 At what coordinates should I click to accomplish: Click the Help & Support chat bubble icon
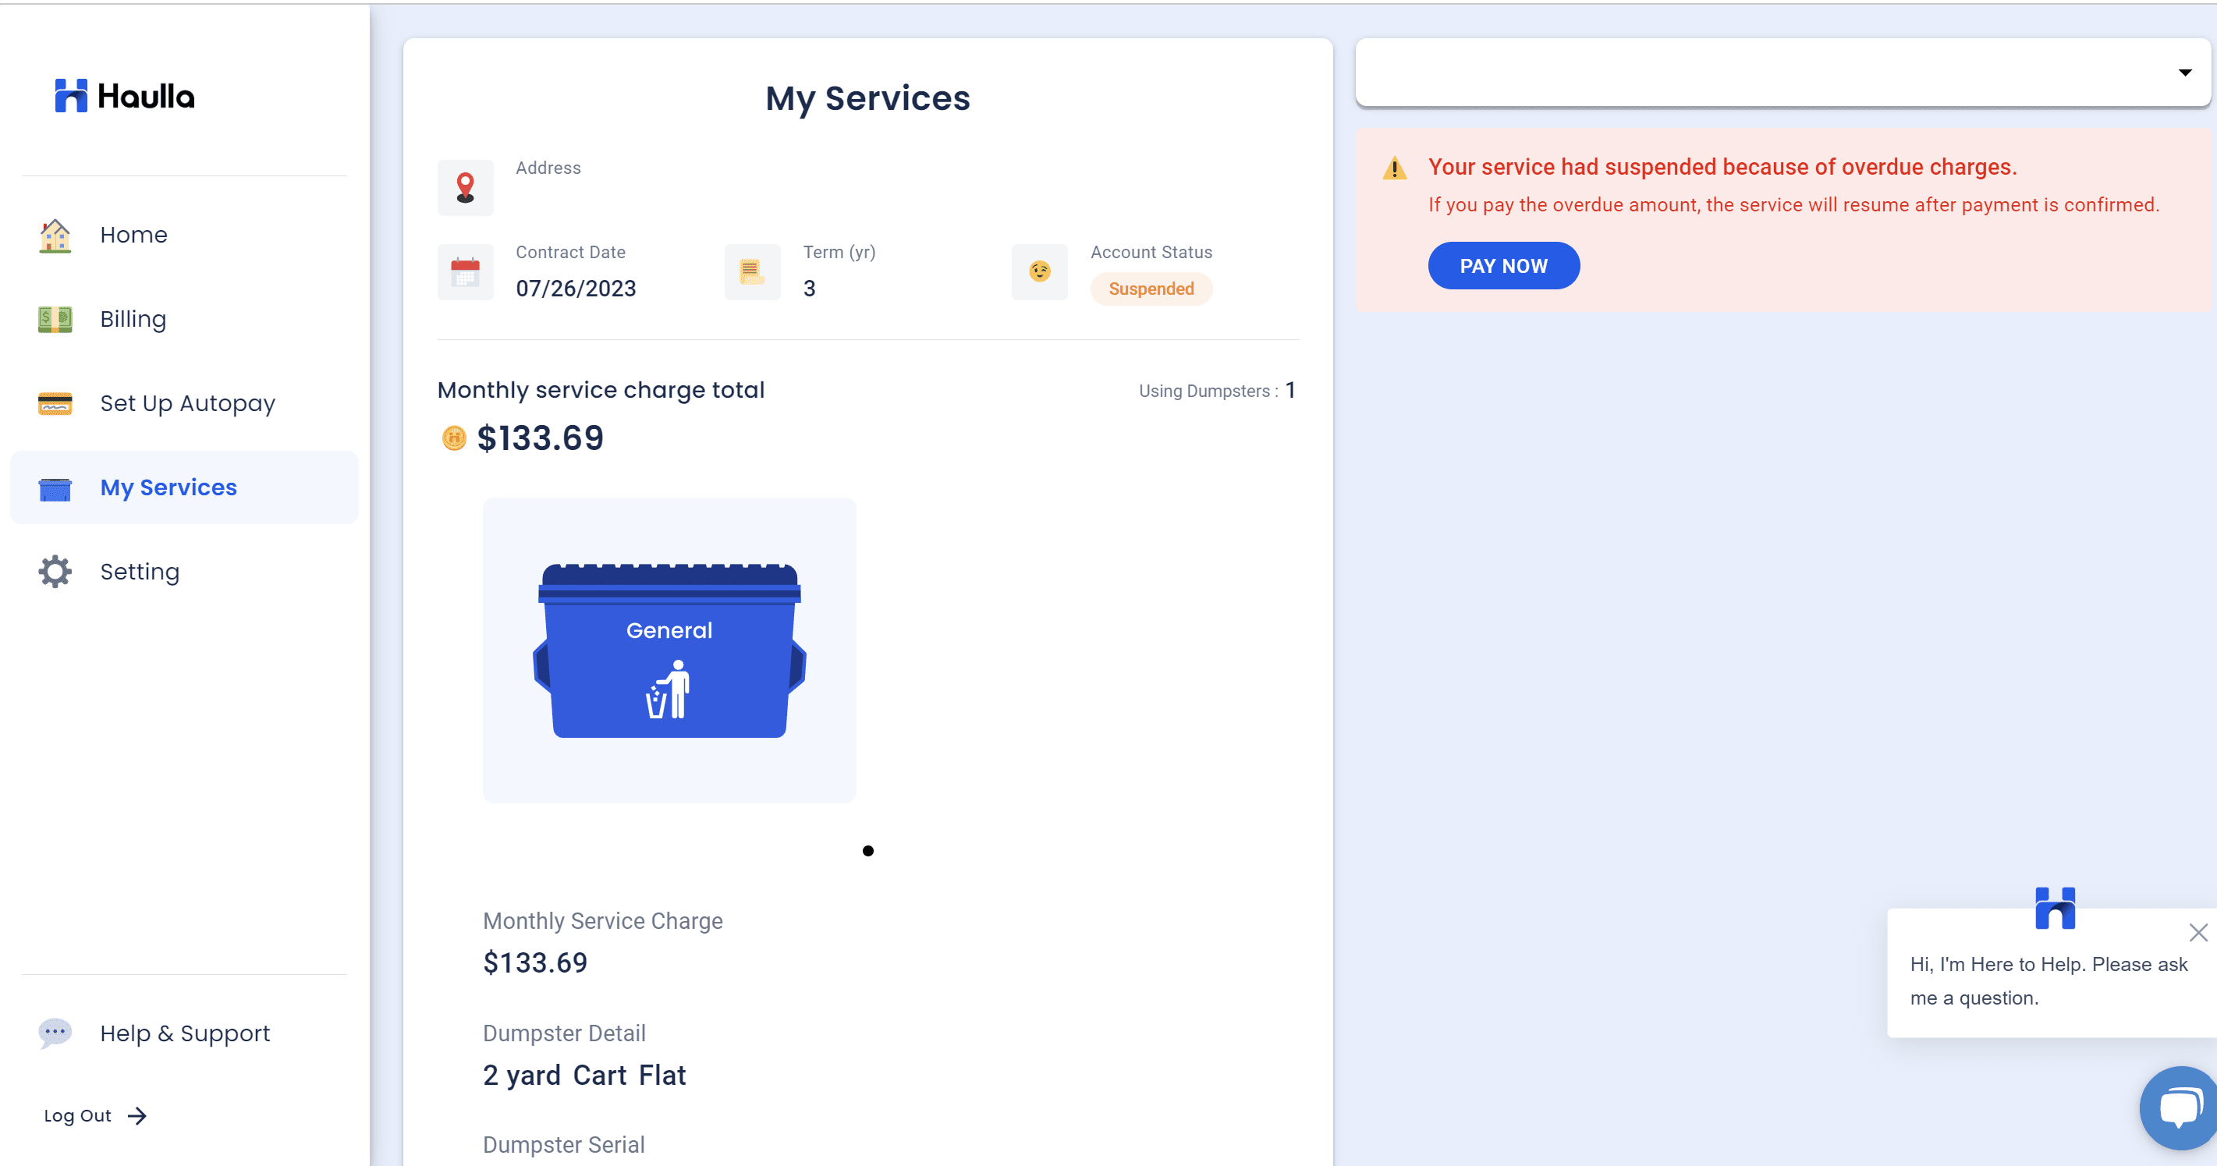pyautogui.click(x=55, y=1032)
